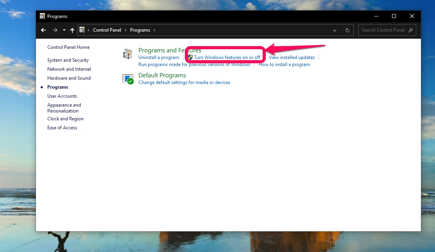The width and height of the screenshot is (435, 252).
Task: Click the Control Panel icon in address bar
Action: 82,30
